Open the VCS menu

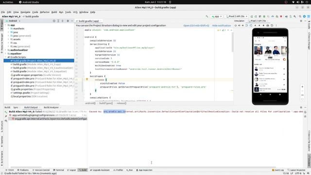[x=75, y=12]
